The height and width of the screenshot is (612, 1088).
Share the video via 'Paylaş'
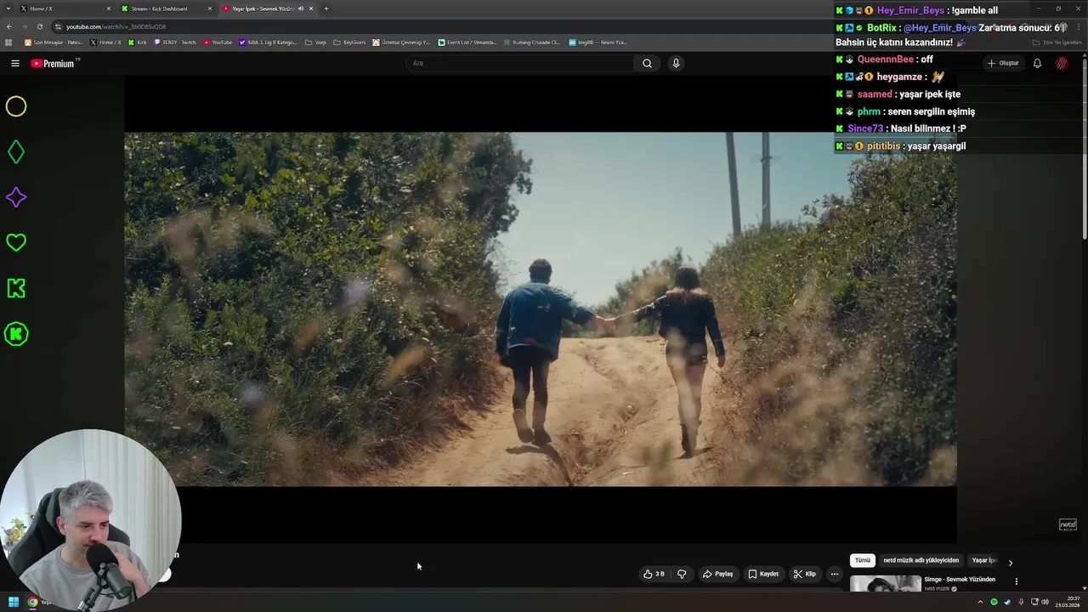(717, 574)
